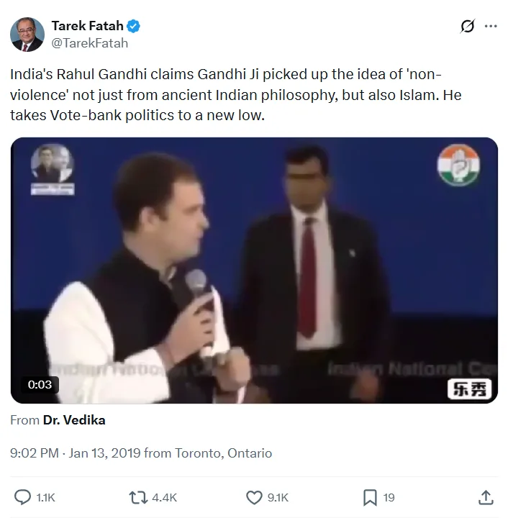Click the share upload icon
Image resolution: width=513 pixels, height=518 pixels.
(x=486, y=497)
